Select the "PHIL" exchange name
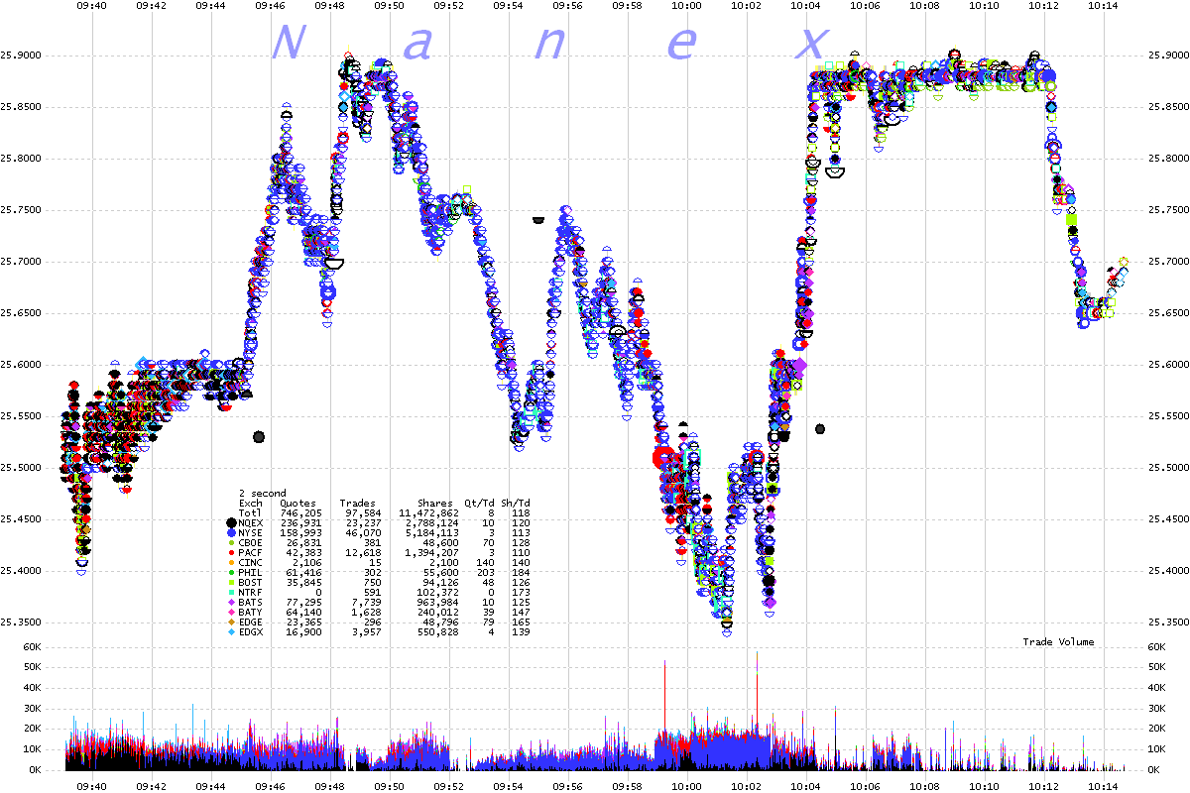This screenshot has height=793, width=1190. click(x=251, y=573)
